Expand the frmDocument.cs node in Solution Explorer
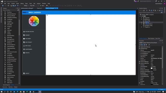This screenshot has height=93, width=166. [x=142, y=24]
